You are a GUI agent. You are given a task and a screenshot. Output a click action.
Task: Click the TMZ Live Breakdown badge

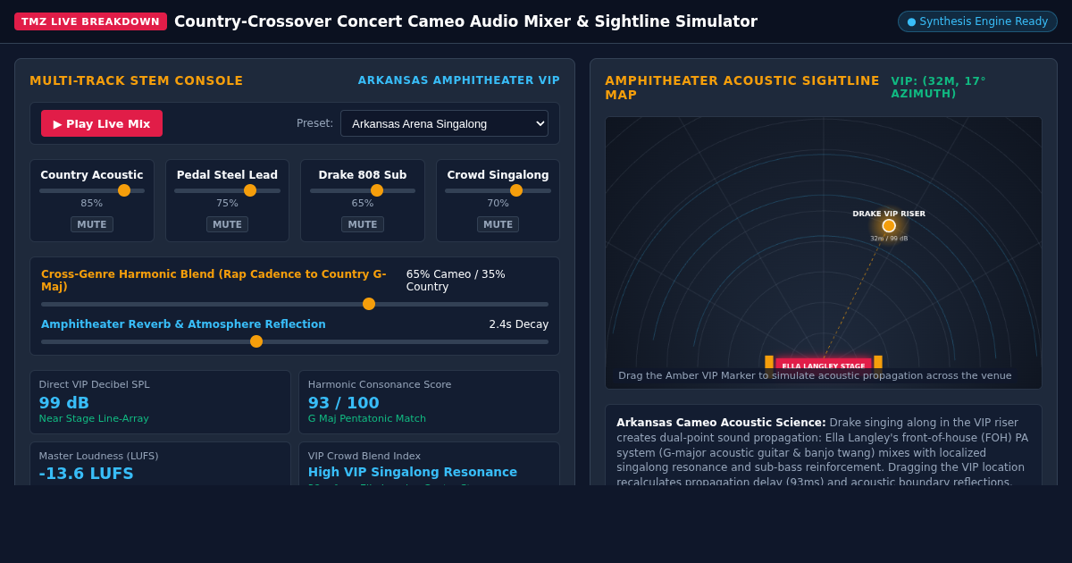pos(90,21)
